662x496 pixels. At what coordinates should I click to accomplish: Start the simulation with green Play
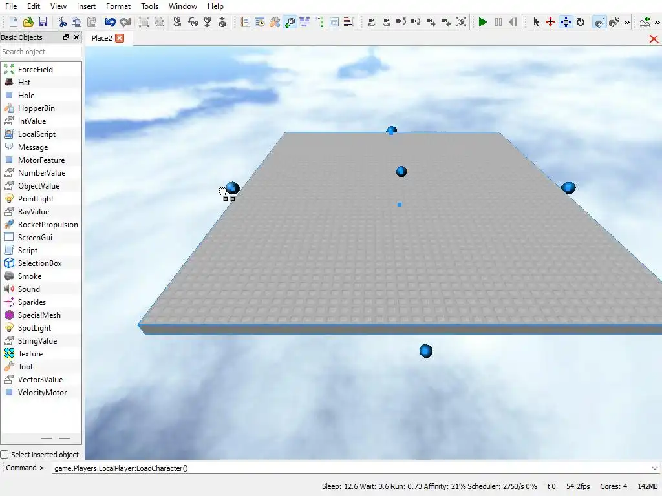pyautogui.click(x=483, y=22)
